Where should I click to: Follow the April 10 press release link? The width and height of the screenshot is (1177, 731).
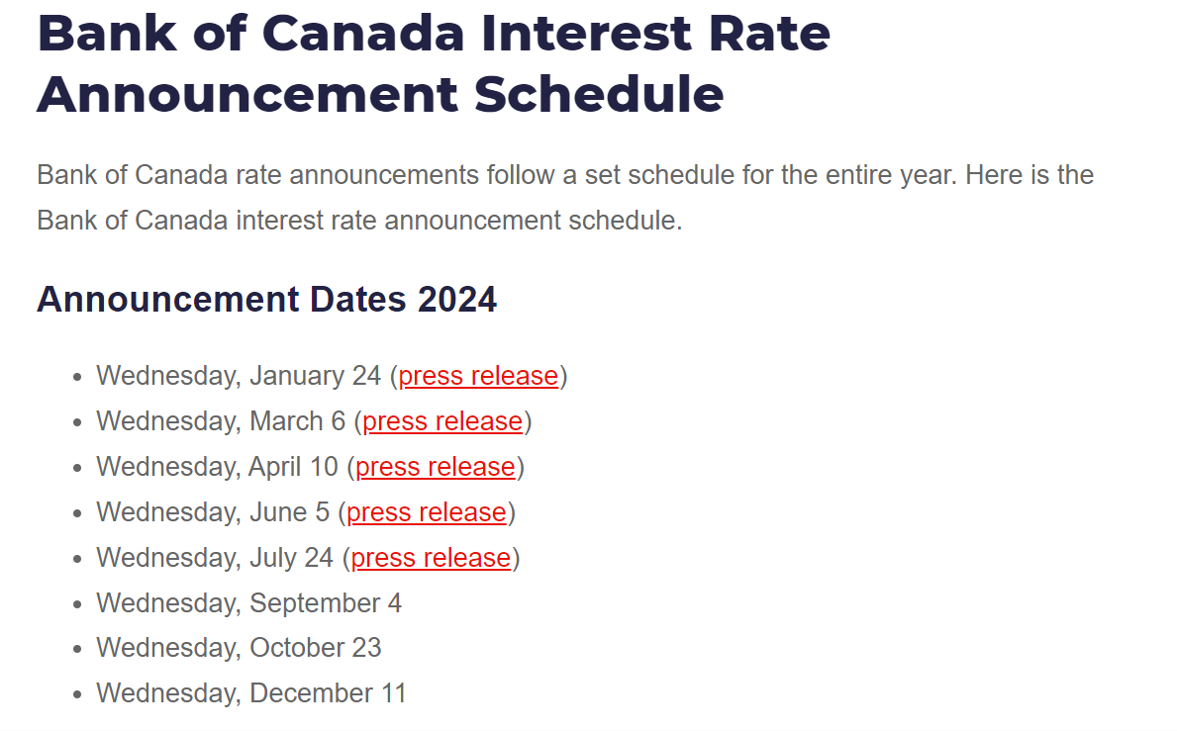[436, 467]
